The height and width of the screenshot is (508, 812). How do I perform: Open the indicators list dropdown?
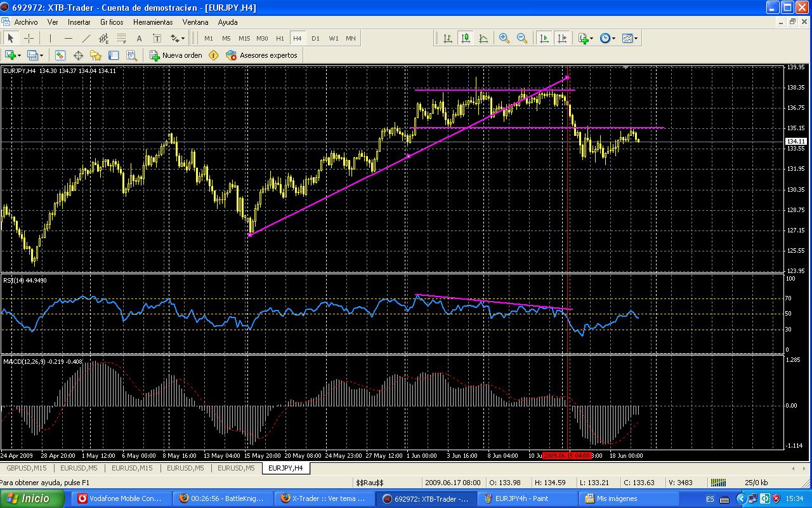coord(586,38)
